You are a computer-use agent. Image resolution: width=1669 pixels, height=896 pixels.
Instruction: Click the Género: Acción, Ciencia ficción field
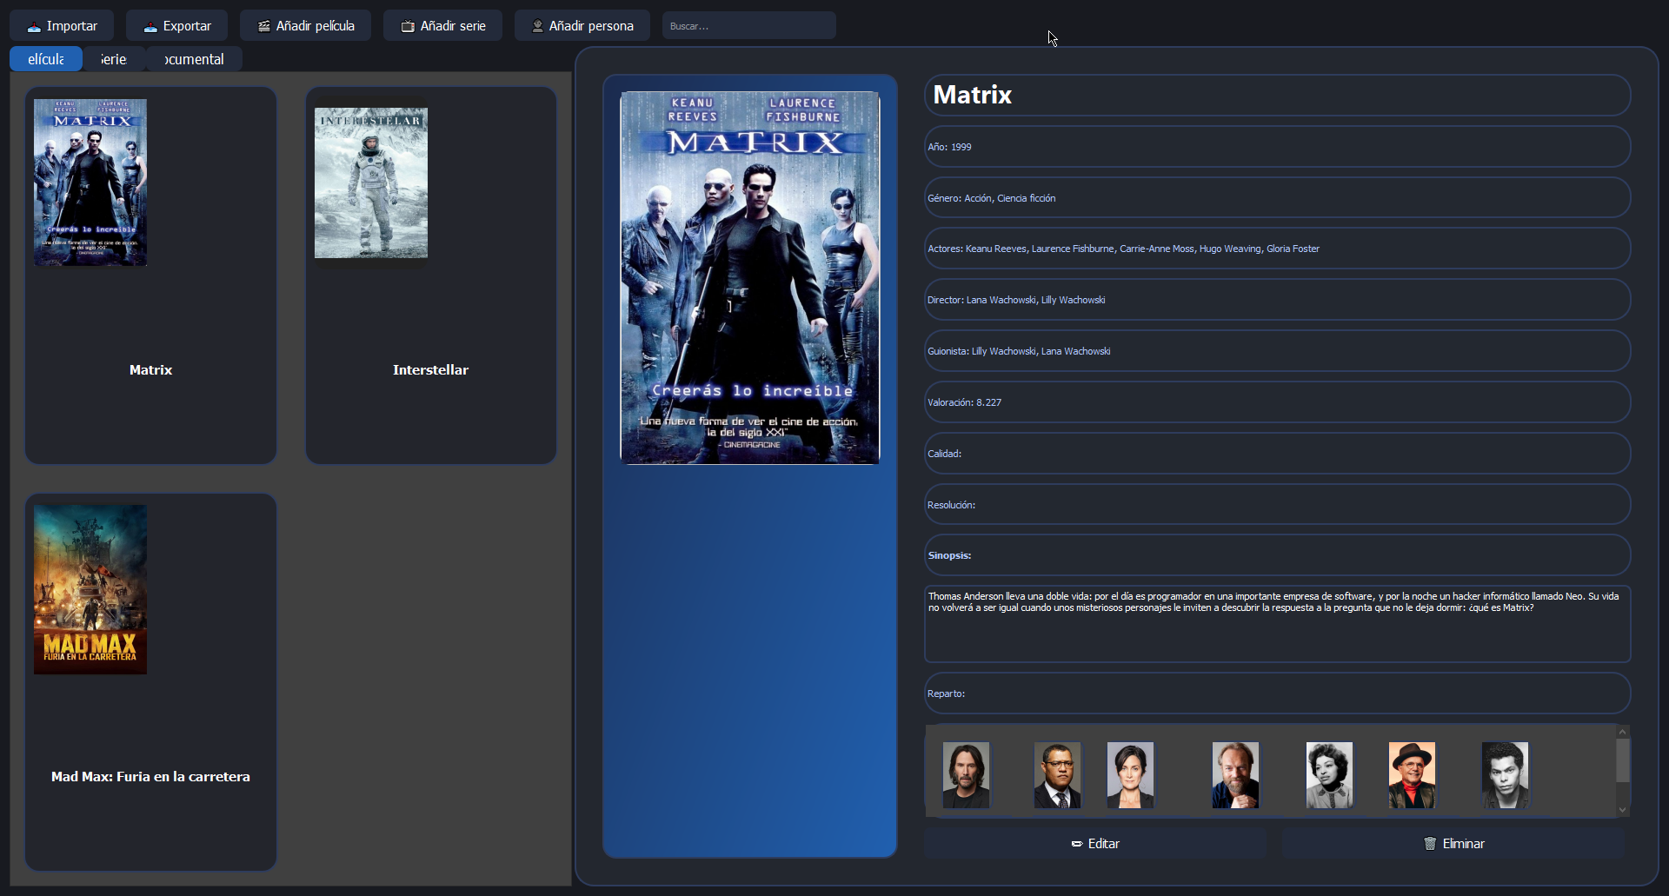(1277, 198)
